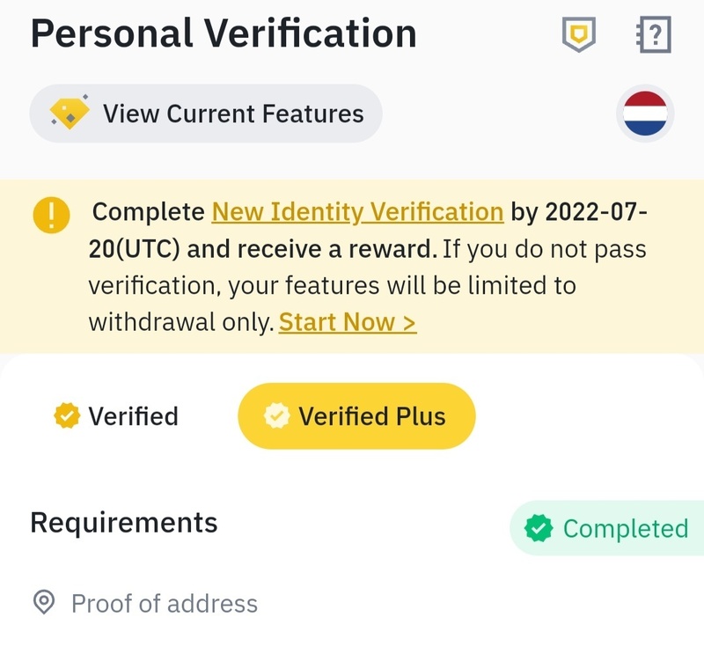Switch to the Verified tab
Viewport: 704px width, 668px height.
pos(116,415)
